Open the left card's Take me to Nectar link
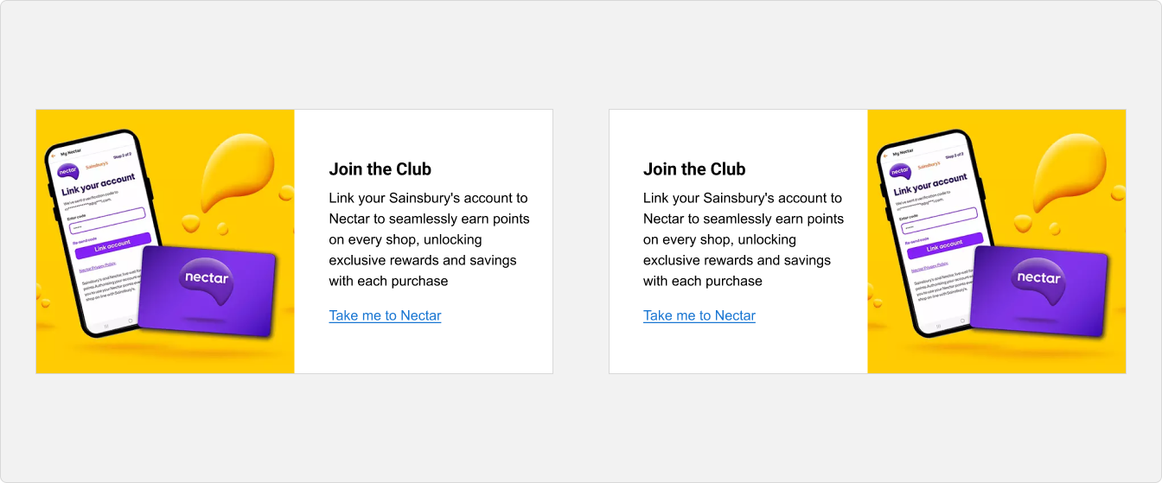 click(x=385, y=315)
